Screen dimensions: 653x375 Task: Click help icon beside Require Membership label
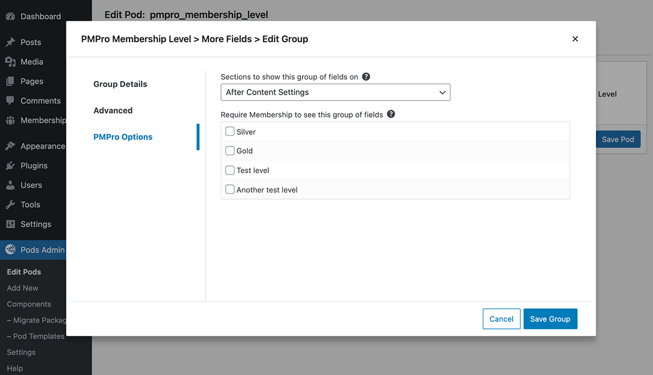coord(391,114)
